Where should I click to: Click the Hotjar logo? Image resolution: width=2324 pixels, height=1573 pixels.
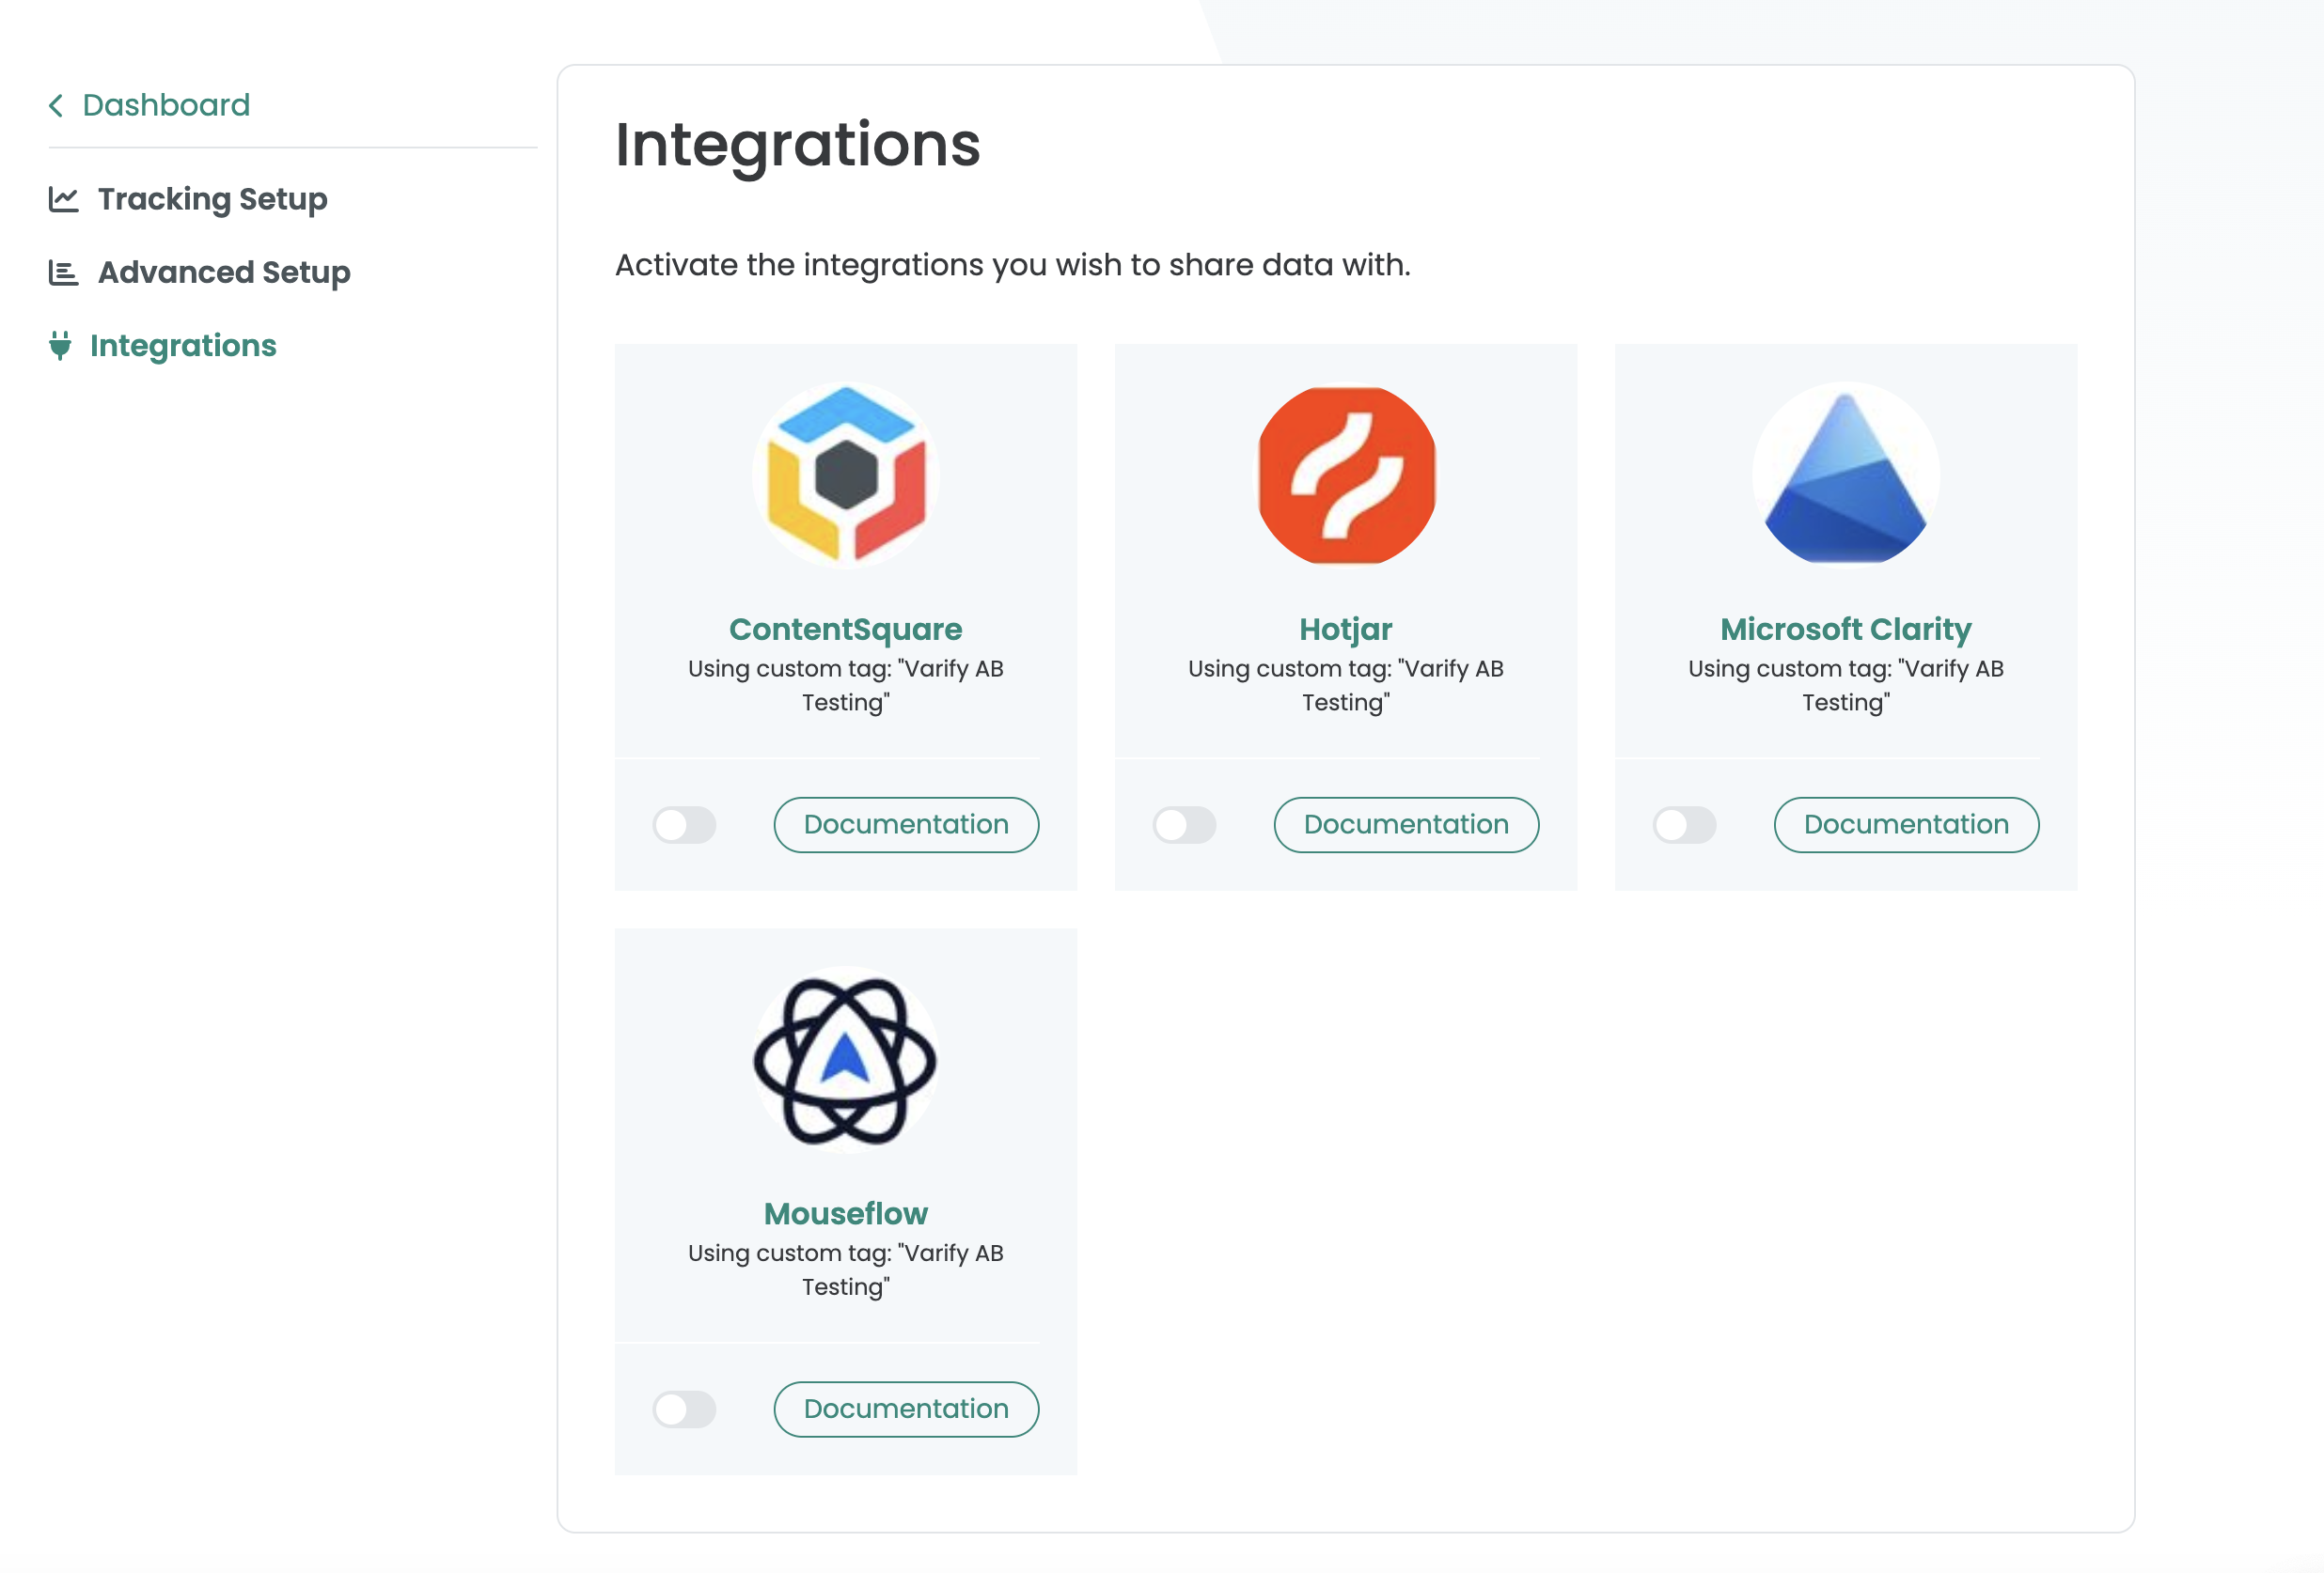coord(1346,475)
